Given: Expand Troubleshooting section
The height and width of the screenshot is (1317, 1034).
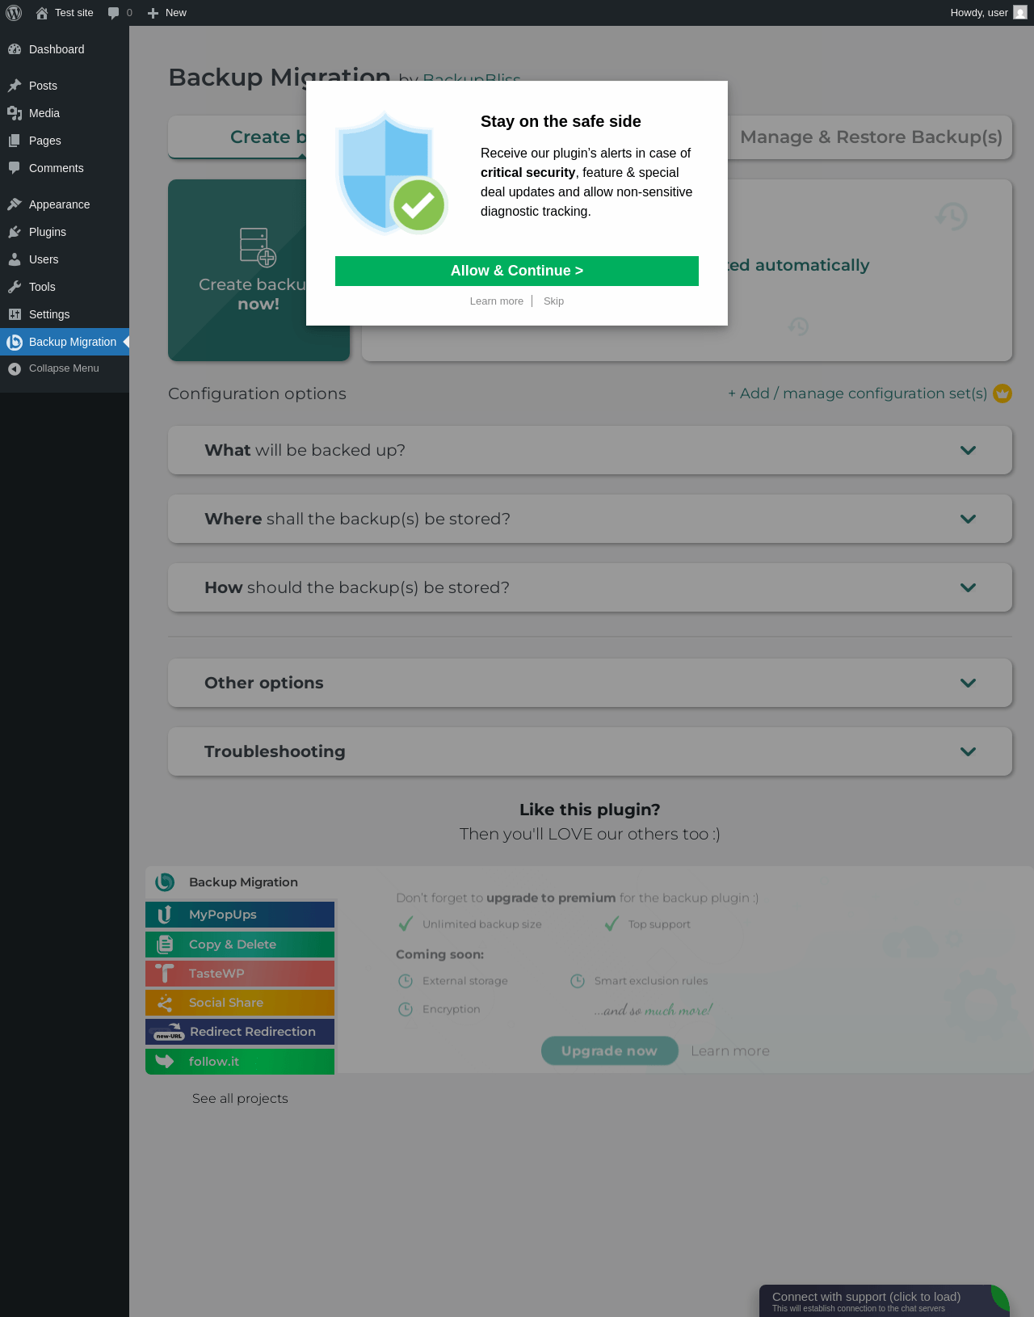Looking at the screenshot, I should click(x=590, y=751).
